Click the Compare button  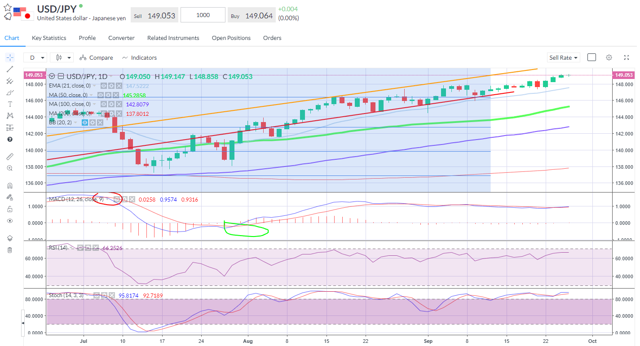96,57
